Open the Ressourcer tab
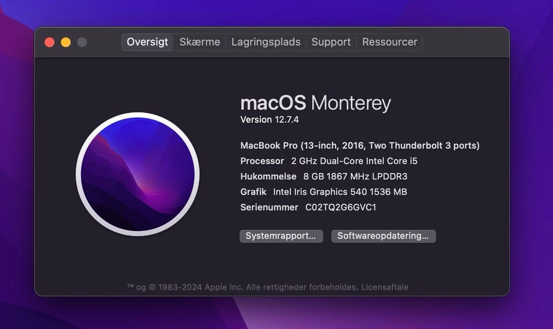Viewport: 553px width, 329px height. 389,42
